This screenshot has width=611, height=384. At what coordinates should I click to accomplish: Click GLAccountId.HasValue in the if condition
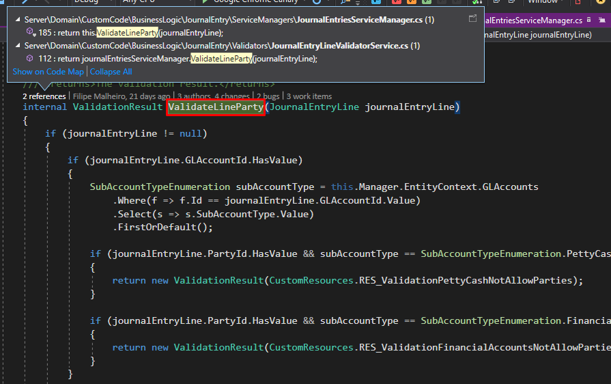click(x=242, y=160)
